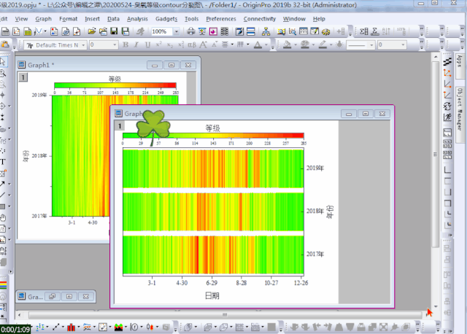Activate the Zoom In tool
This screenshot has height=334, width=467.
(3, 74)
